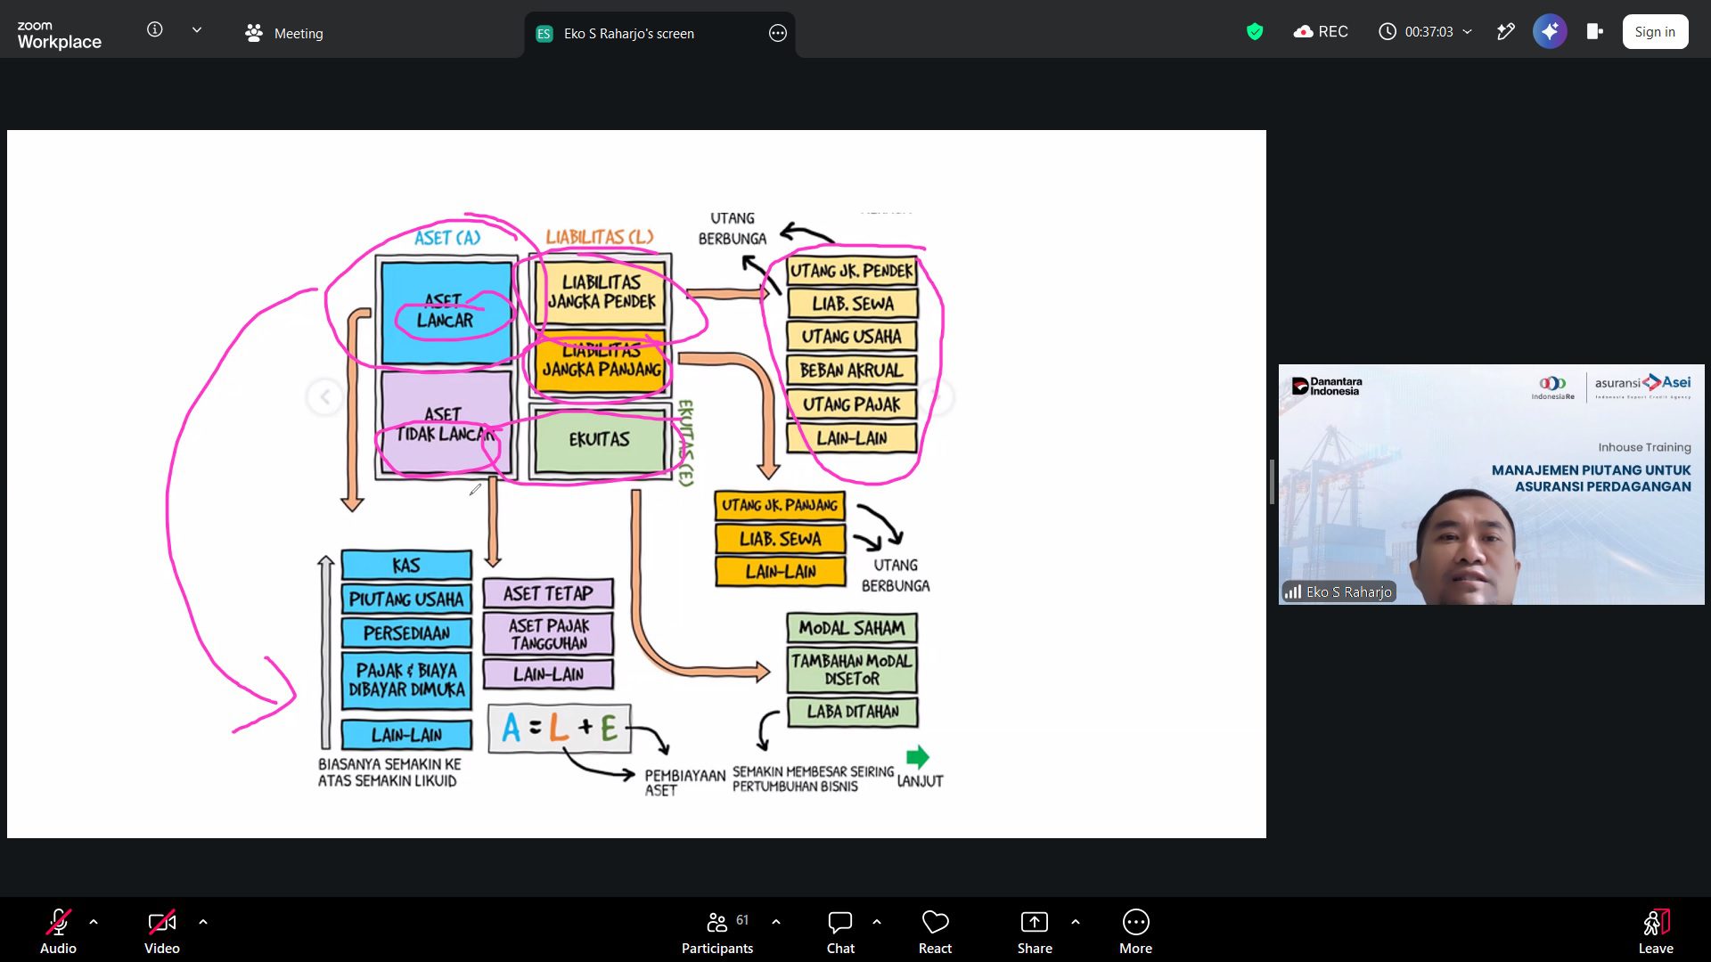
Task: Select the Meeting tab
Action: click(x=284, y=33)
